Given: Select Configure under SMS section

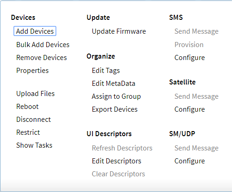Looking at the screenshot, I should [x=189, y=58].
